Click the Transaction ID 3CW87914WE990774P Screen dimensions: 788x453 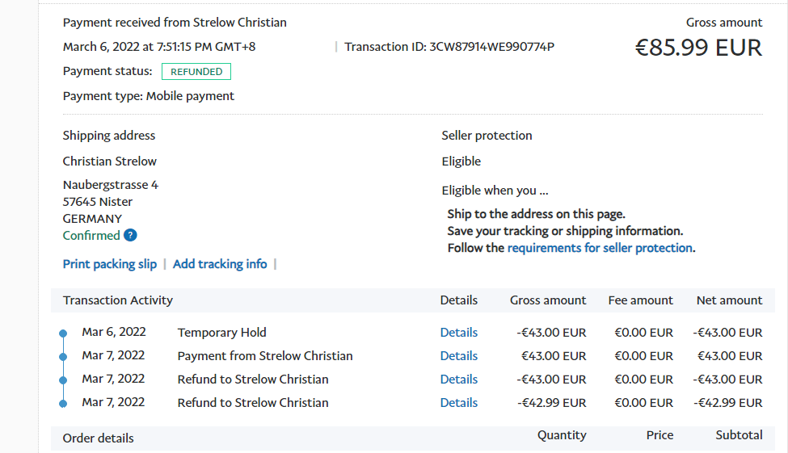pos(491,47)
